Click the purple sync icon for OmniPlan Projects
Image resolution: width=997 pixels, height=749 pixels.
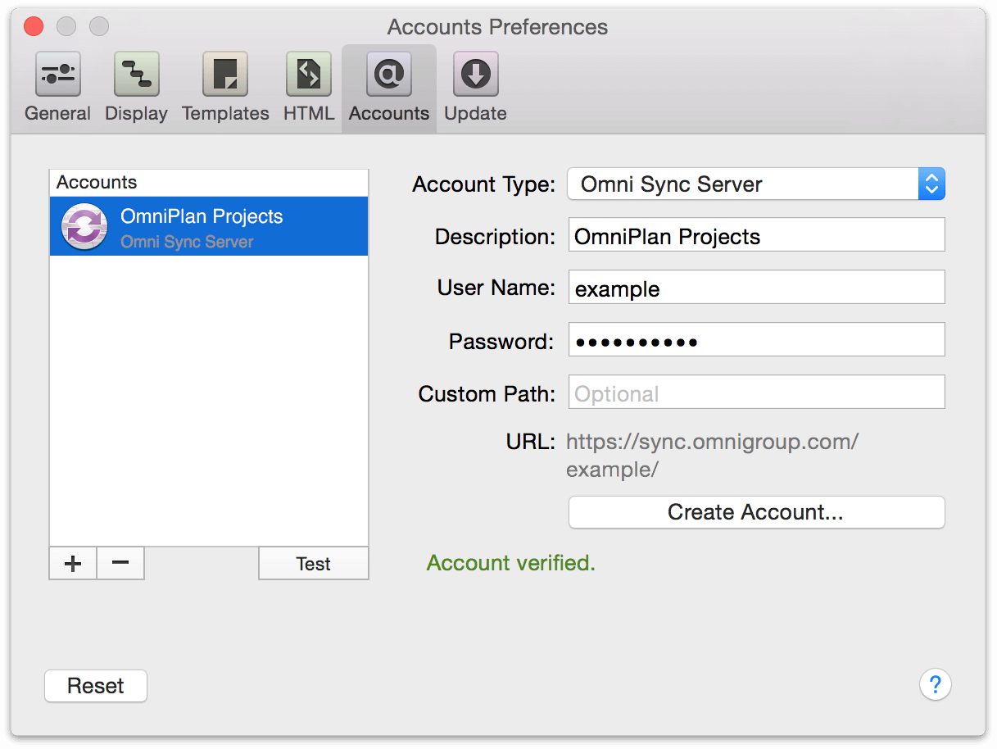(84, 227)
